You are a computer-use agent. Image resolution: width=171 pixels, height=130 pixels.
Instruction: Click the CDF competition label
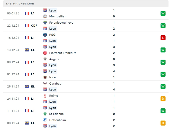click(34, 26)
